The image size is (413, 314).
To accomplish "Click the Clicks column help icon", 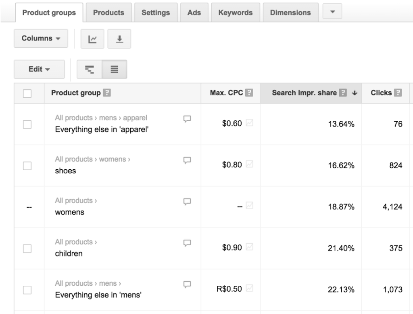I will (398, 93).
